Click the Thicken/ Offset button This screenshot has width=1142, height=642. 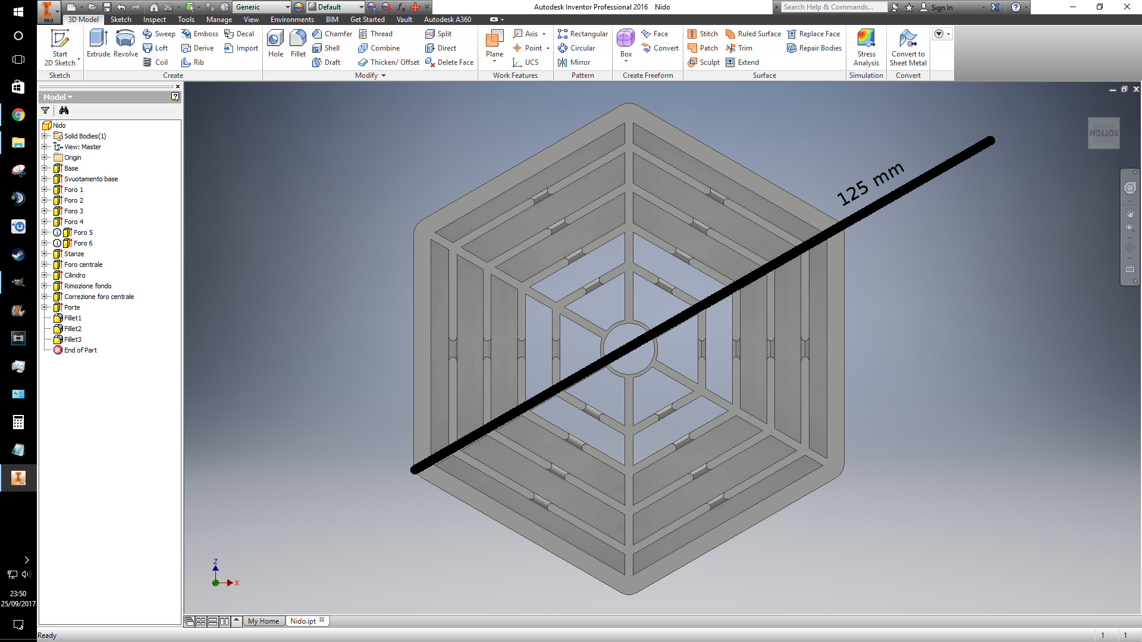click(x=389, y=62)
